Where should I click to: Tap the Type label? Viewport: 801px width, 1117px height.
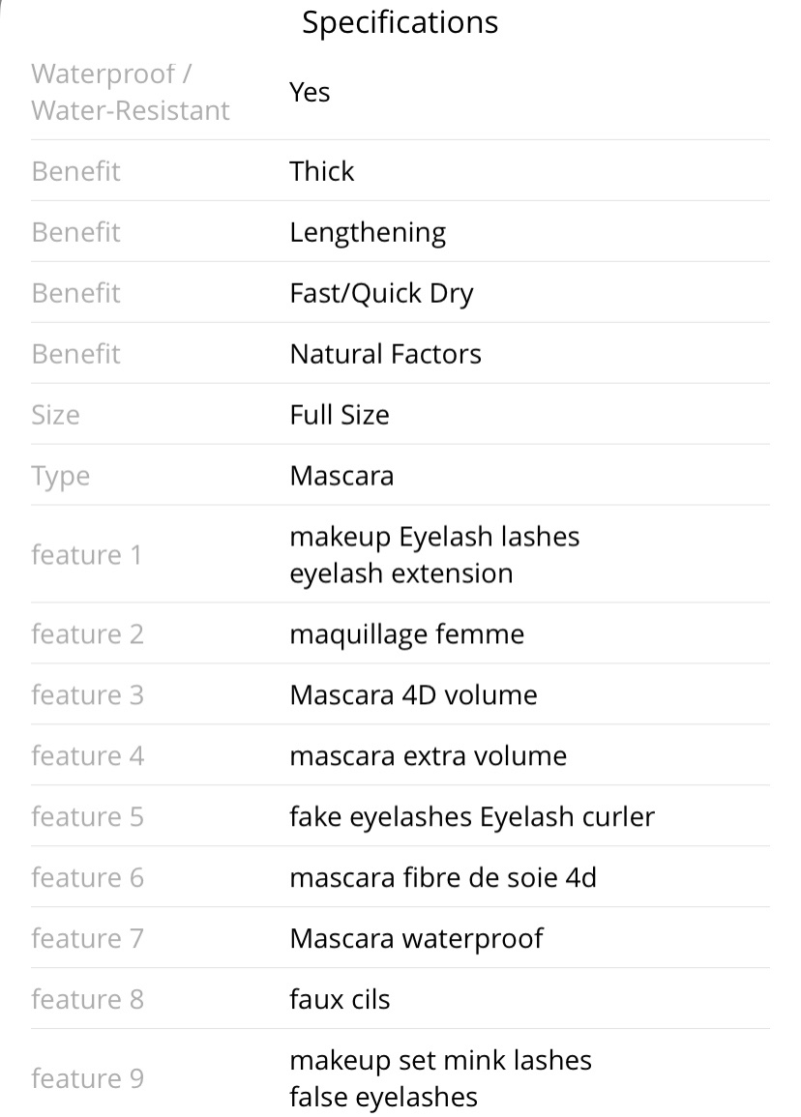click(61, 477)
